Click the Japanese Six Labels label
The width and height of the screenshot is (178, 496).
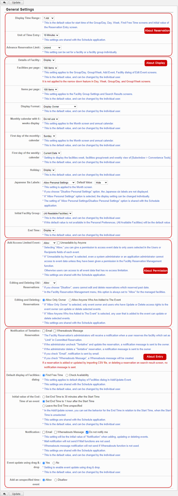(x=27, y=182)
